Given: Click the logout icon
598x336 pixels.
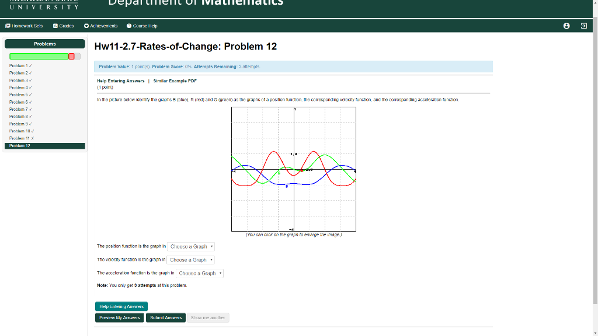Looking at the screenshot, I should 583,26.
